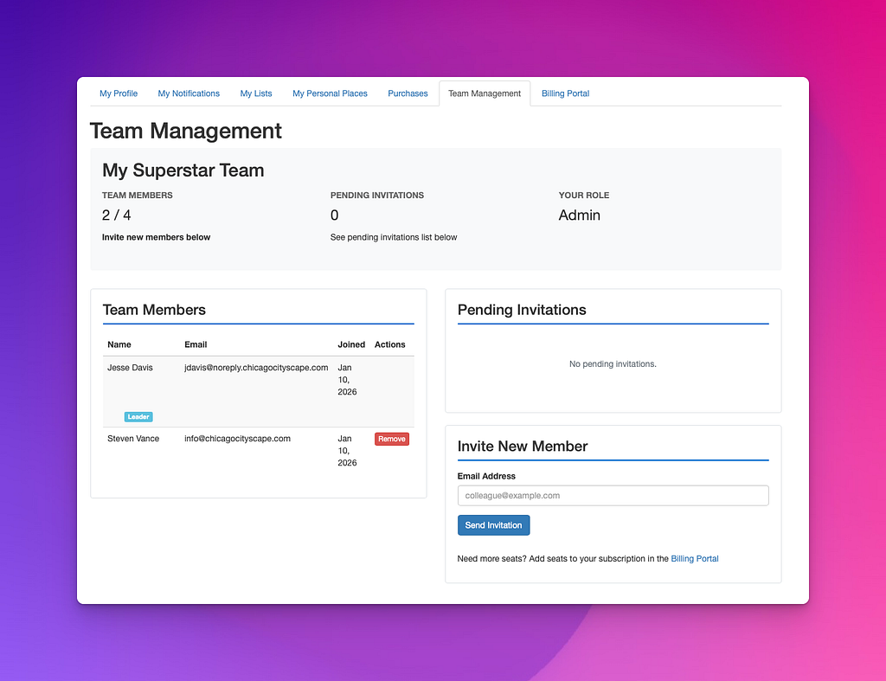Click the Send Invitation button
The image size is (886, 681).
(493, 525)
